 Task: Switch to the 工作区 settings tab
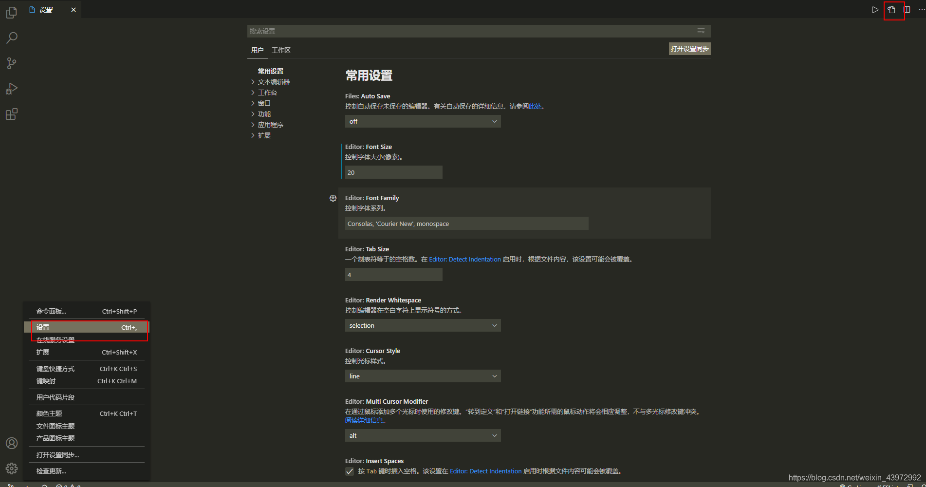281,50
